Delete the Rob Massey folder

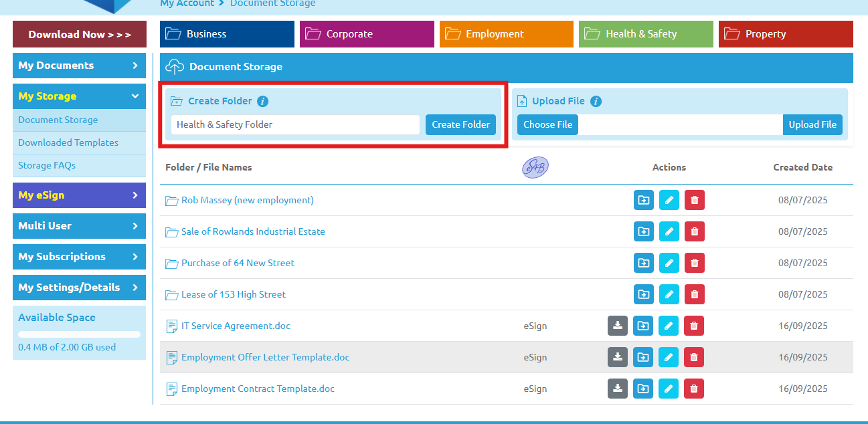pos(694,200)
